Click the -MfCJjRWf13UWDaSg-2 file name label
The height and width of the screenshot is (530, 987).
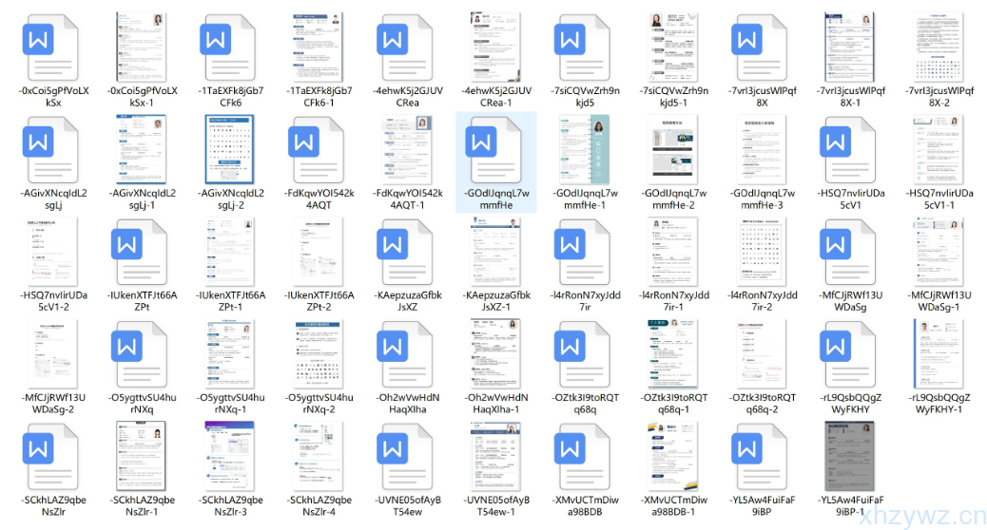click(x=53, y=403)
